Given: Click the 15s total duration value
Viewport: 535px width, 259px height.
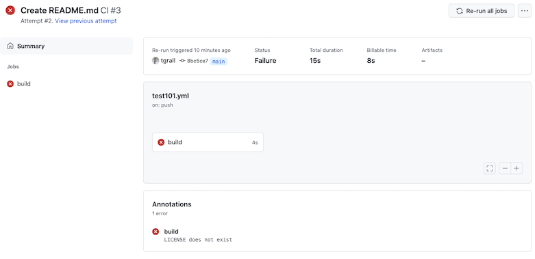Looking at the screenshot, I should pos(315,61).
